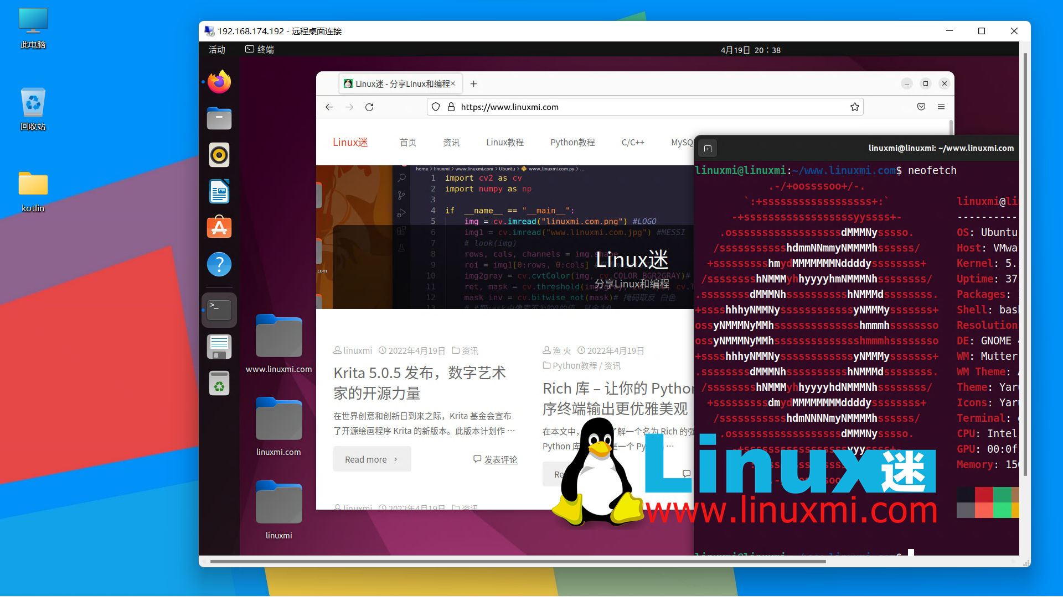Open the Linux教程 navigation item

tap(505, 143)
